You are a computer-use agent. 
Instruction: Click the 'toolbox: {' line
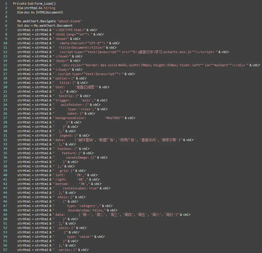53,149
